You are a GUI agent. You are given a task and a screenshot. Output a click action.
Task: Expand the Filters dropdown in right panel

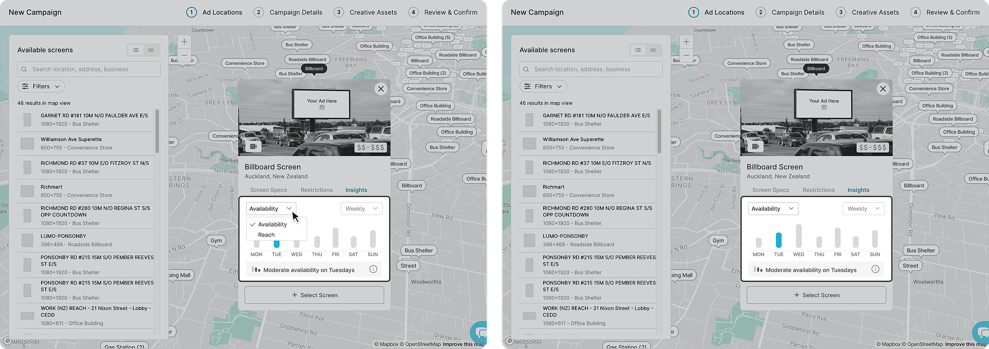[543, 86]
